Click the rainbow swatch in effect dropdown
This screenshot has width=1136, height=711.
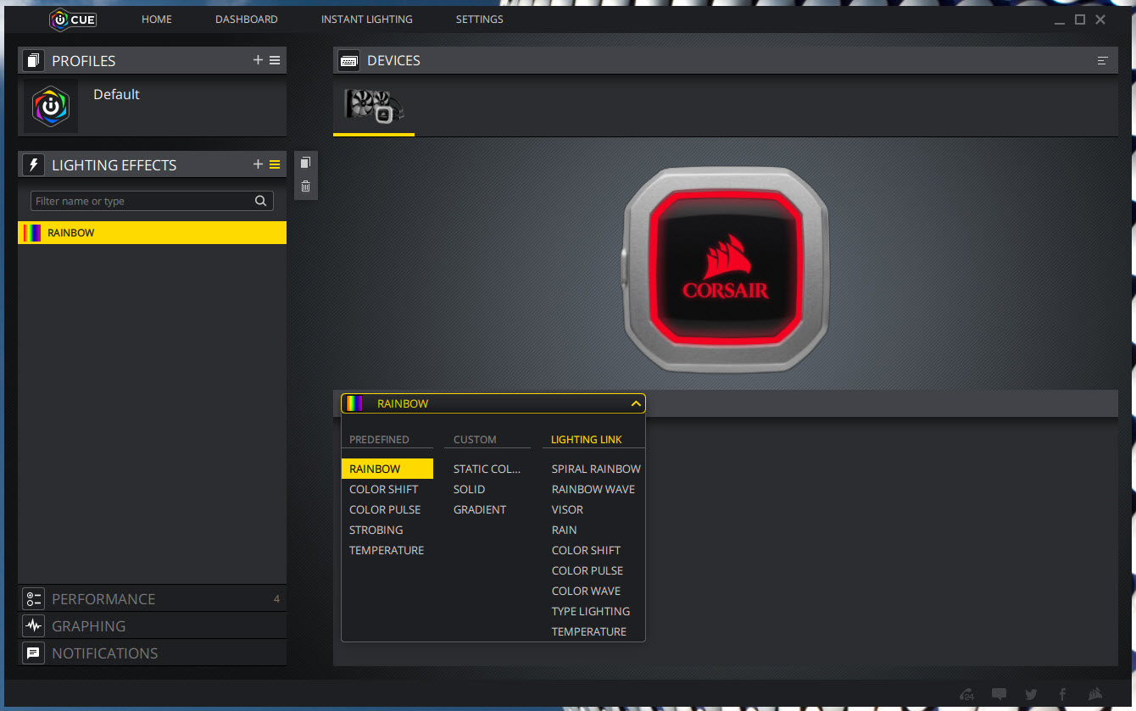click(x=354, y=403)
